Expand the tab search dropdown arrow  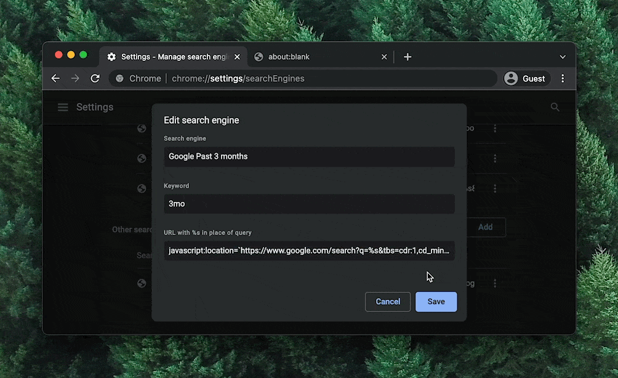click(563, 57)
